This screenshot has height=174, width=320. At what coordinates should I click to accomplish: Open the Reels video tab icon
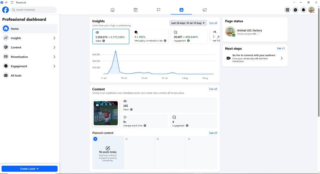135,10
